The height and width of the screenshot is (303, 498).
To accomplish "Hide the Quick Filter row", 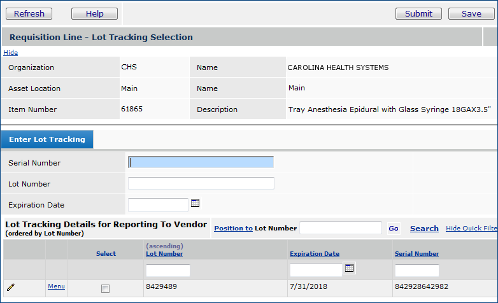I will 471,228.
